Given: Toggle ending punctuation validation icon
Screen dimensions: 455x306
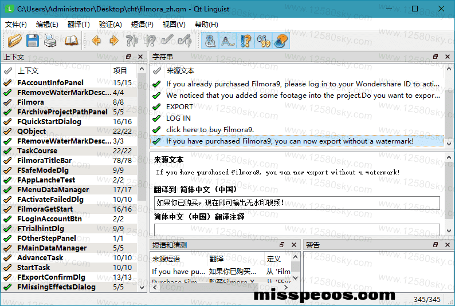Looking at the screenshot, I should 228,41.
